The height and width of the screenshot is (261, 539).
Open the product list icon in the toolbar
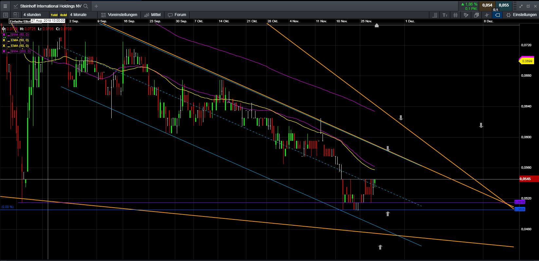tap(6, 15)
